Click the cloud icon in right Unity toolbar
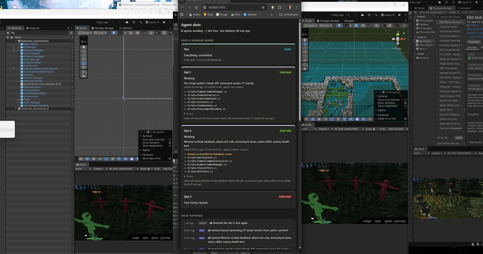This screenshot has width=483, height=254. point(362,15)
